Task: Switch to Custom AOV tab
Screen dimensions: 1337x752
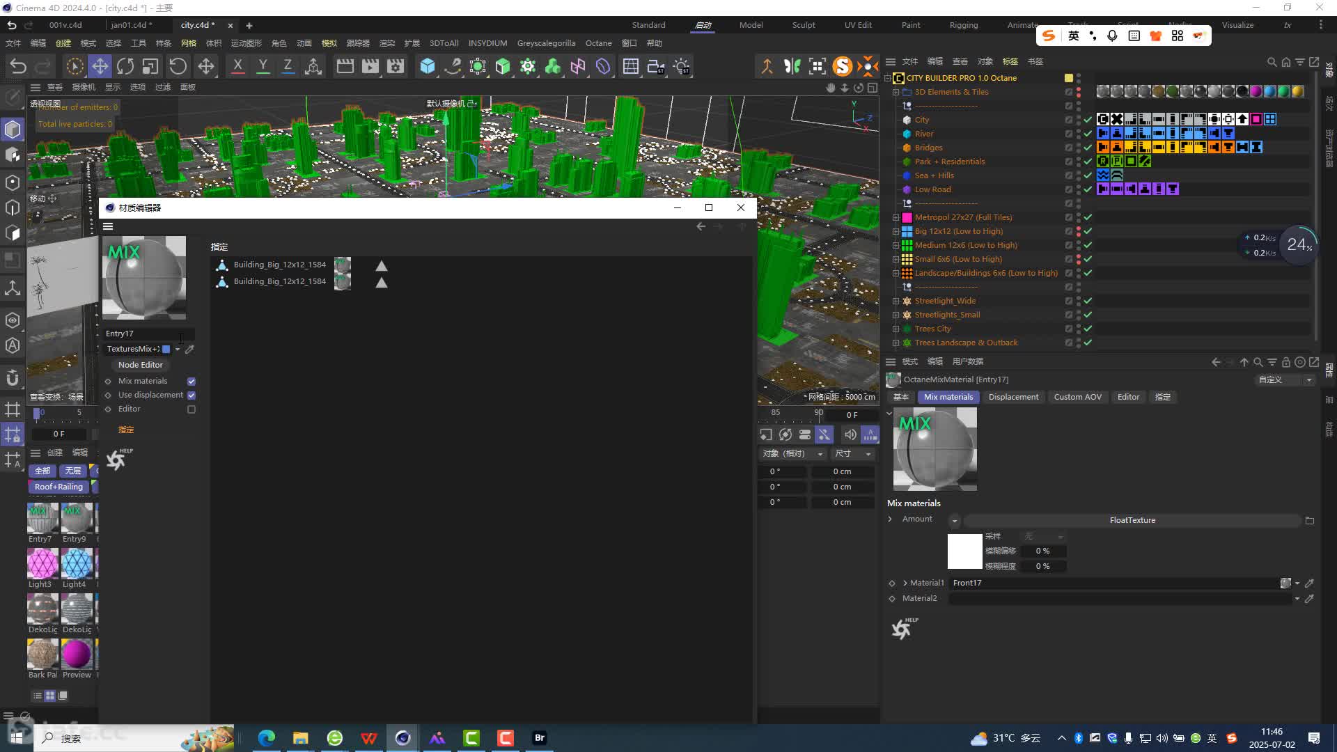Action: coord(1077,397)
